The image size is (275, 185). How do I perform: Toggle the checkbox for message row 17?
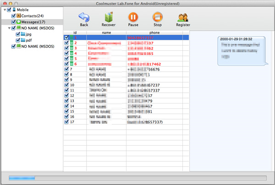67,122
